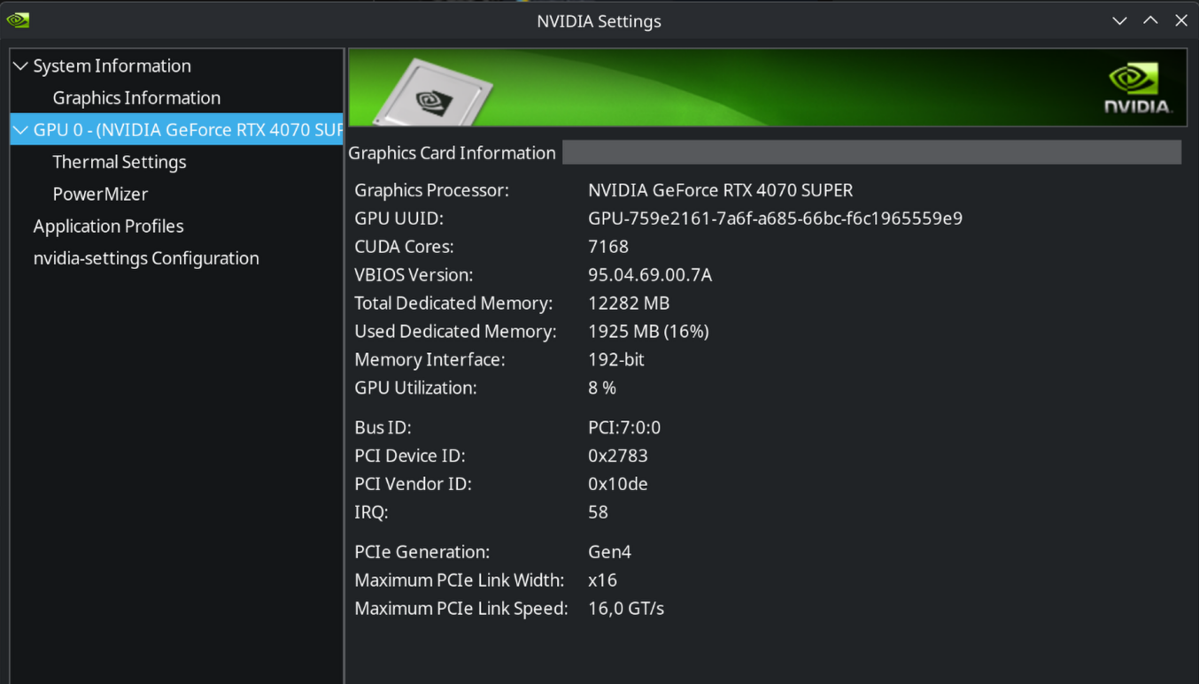Open the PowerMizer page
Viewport: 1199px width, 684px height.
(100, 194)
